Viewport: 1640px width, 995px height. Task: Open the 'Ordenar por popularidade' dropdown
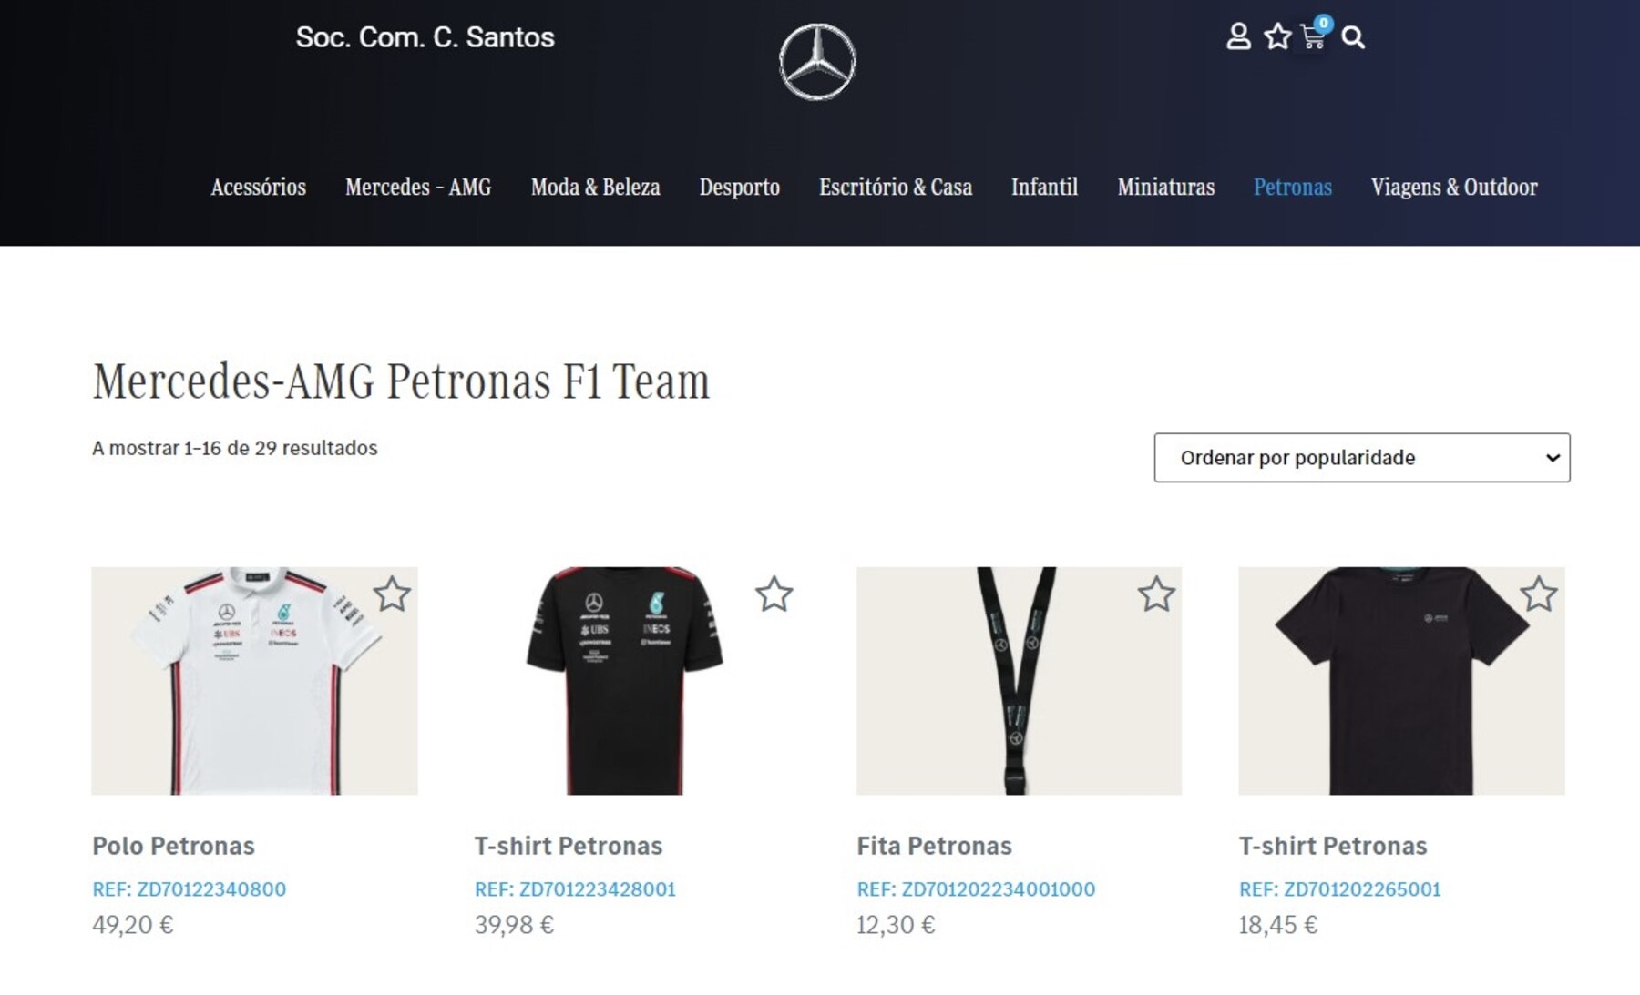1361,458
